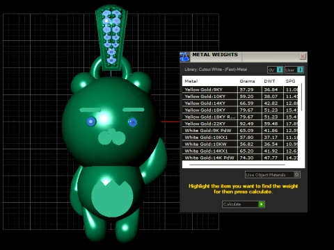334x250 pixels.
Task: Close the Metal Weights panel
Action: (x=303, y=56)
